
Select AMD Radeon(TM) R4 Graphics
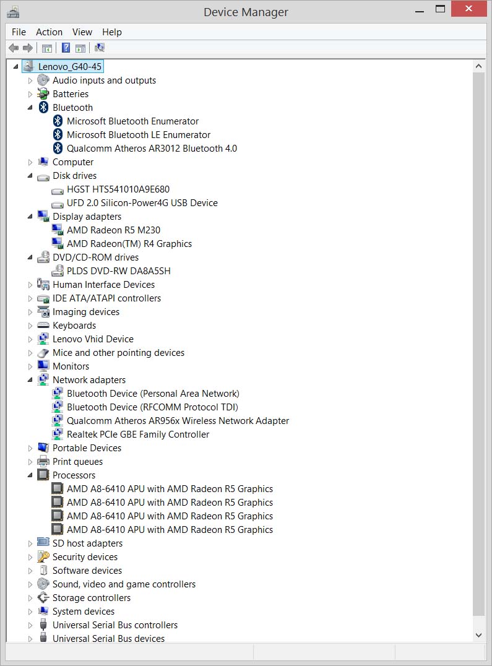pyautogui.click(x=129, y=243)
